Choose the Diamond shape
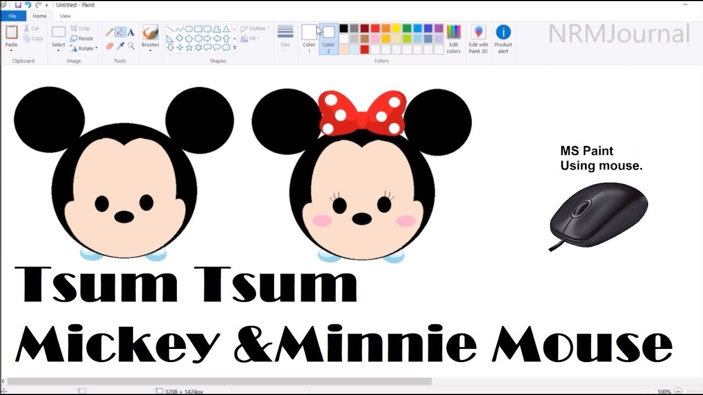Screen dimensions: 703x395 (179, 38)
